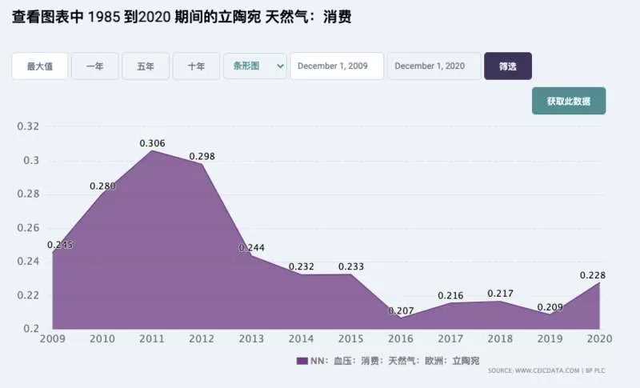Viewport: 640px width, 388px height.
Task: Select the 最大值 range button
Action: [39, 66]
